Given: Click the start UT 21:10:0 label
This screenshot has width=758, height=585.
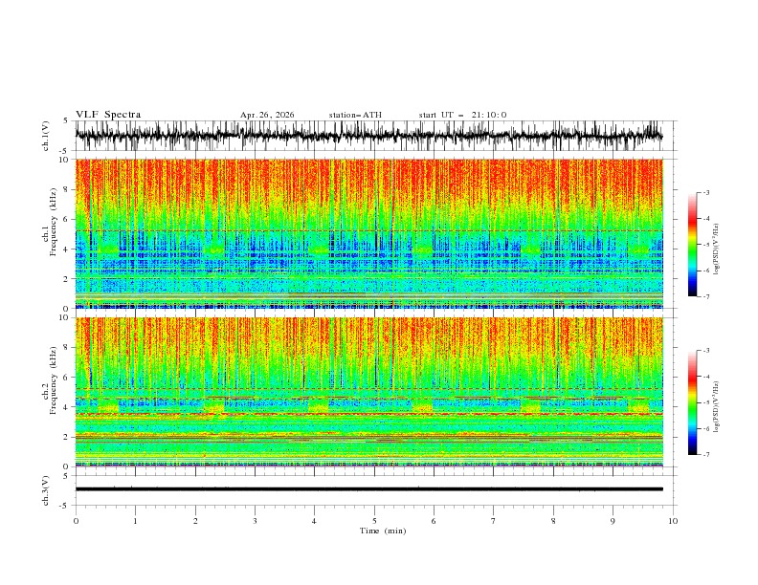Looking at the screenshot, I should click(463, 115).
